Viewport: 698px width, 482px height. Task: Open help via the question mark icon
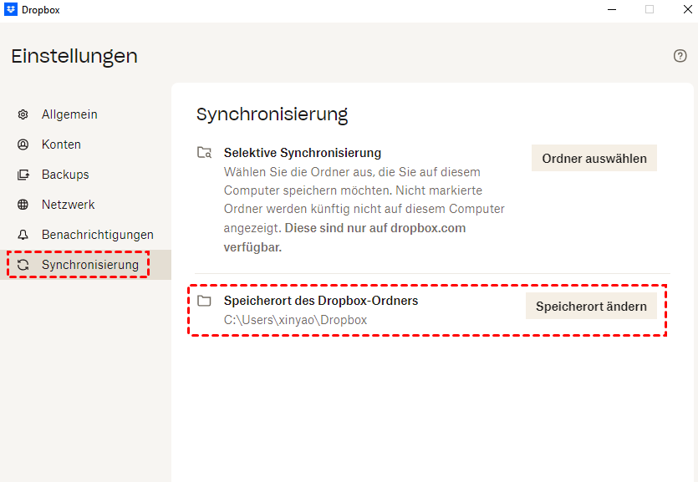(680, 56)
